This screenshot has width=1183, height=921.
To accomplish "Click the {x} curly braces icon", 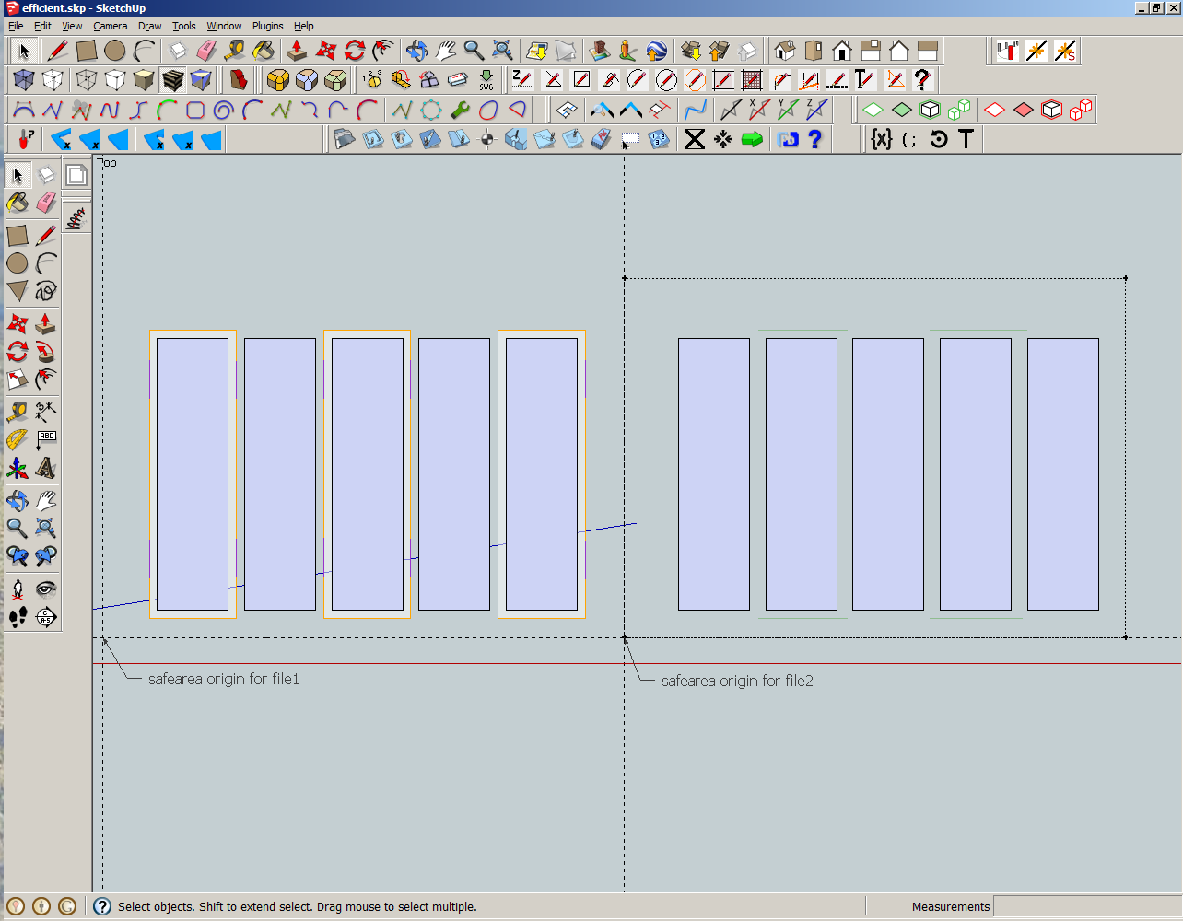I will pos(882,139).
